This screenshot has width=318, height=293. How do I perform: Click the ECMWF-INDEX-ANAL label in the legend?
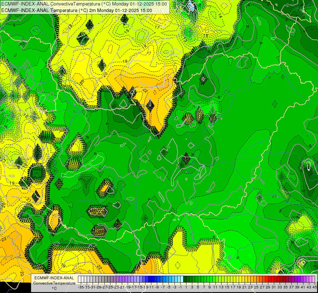click(x=54, y=278)
